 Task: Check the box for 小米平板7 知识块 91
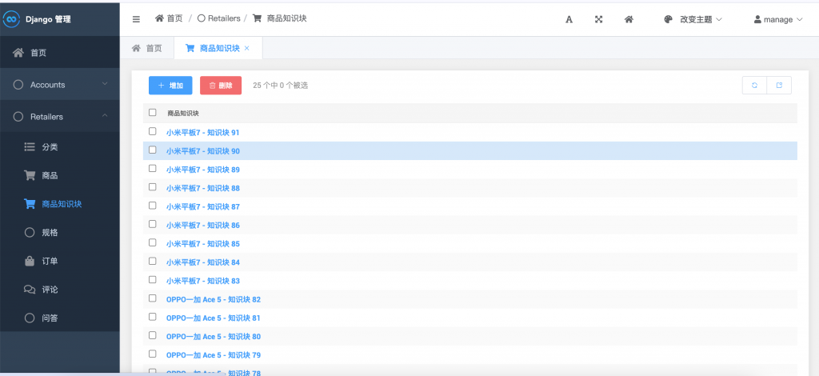(153, 131)
